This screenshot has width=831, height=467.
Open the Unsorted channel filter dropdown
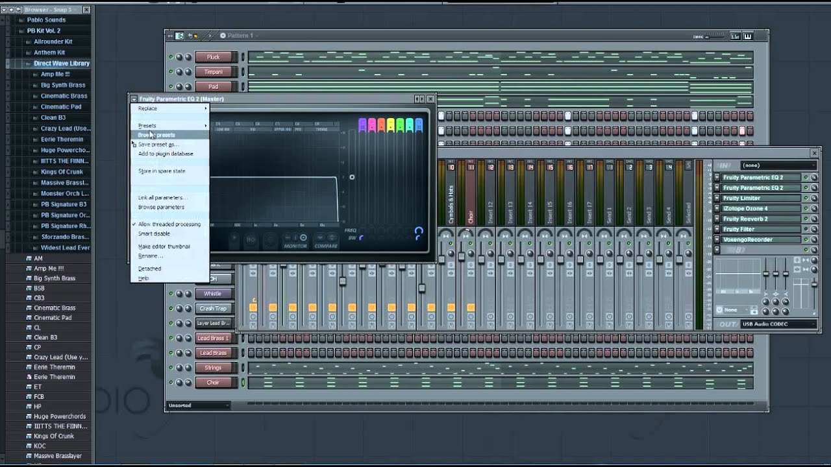click(198, 405)
